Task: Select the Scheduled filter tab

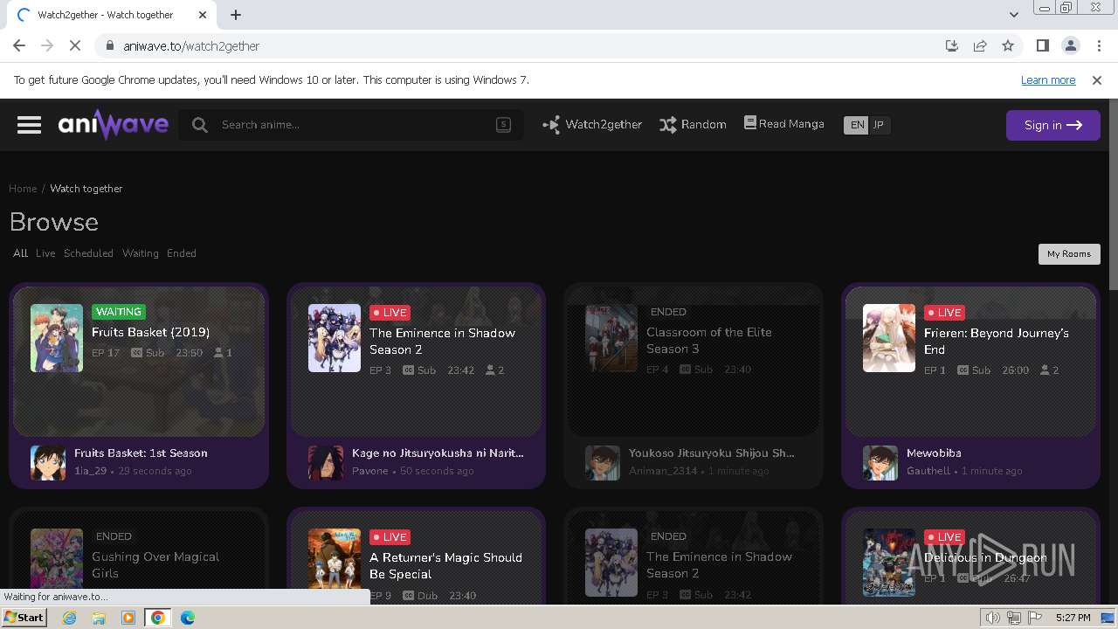Action: 88,253
